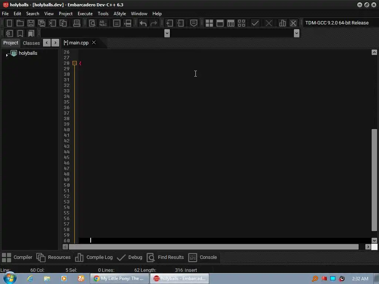Click the Compile & Run icon
The width and height of the screenshot is (379, 284).
(x=231, y=23)
